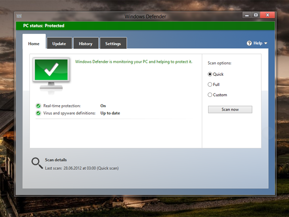Click 'Windows Defender is monitoring your PC' message

click(133, 62)
